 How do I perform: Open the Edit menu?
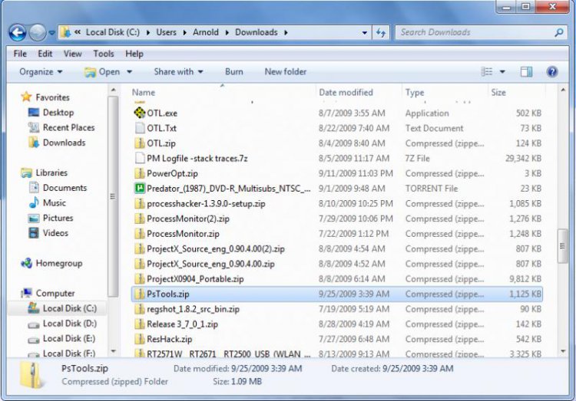coord(45,54)
